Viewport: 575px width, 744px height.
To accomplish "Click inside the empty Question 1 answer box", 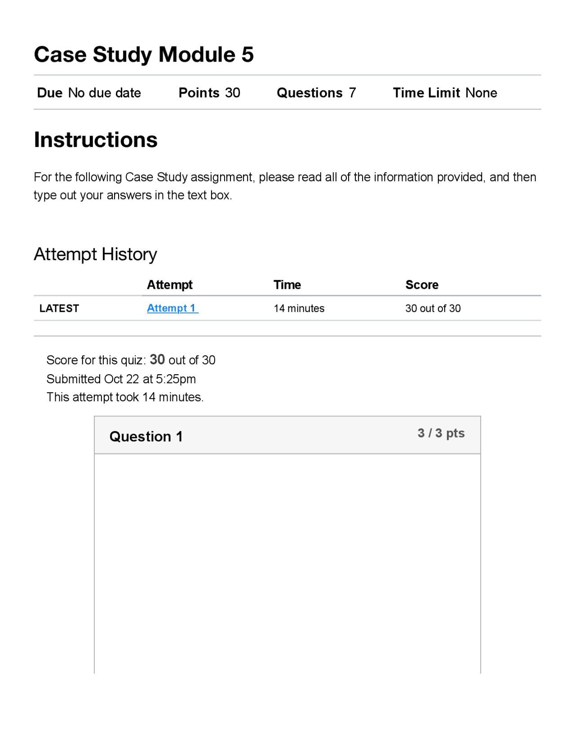I will pos(287,562).
